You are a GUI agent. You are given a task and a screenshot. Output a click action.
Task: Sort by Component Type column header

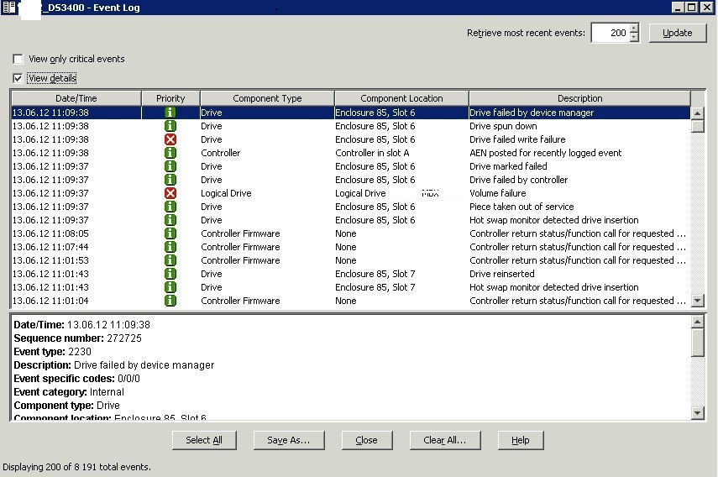pyautogui.click(x=267, y=98)
